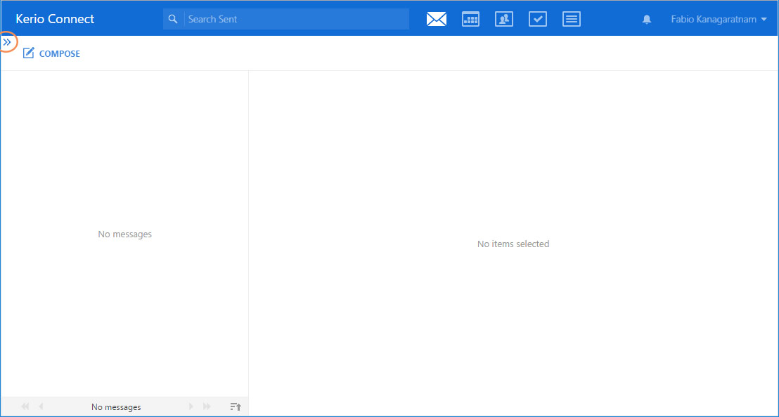Click the Kerio Connect logo text
779x417 pixels.
[55, 19]
